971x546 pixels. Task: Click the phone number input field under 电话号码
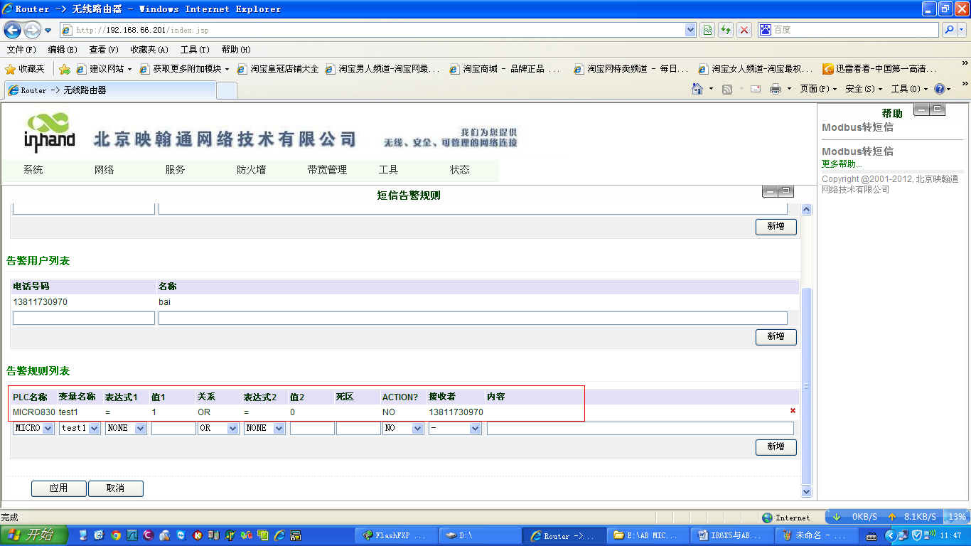pos(84,318)
